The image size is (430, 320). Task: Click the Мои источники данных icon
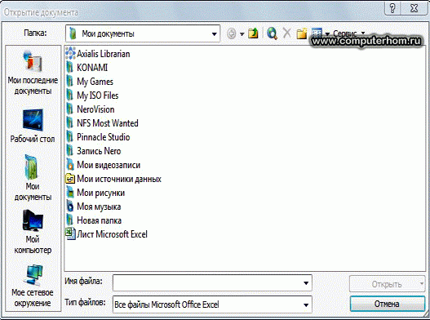tap(70, 179)
